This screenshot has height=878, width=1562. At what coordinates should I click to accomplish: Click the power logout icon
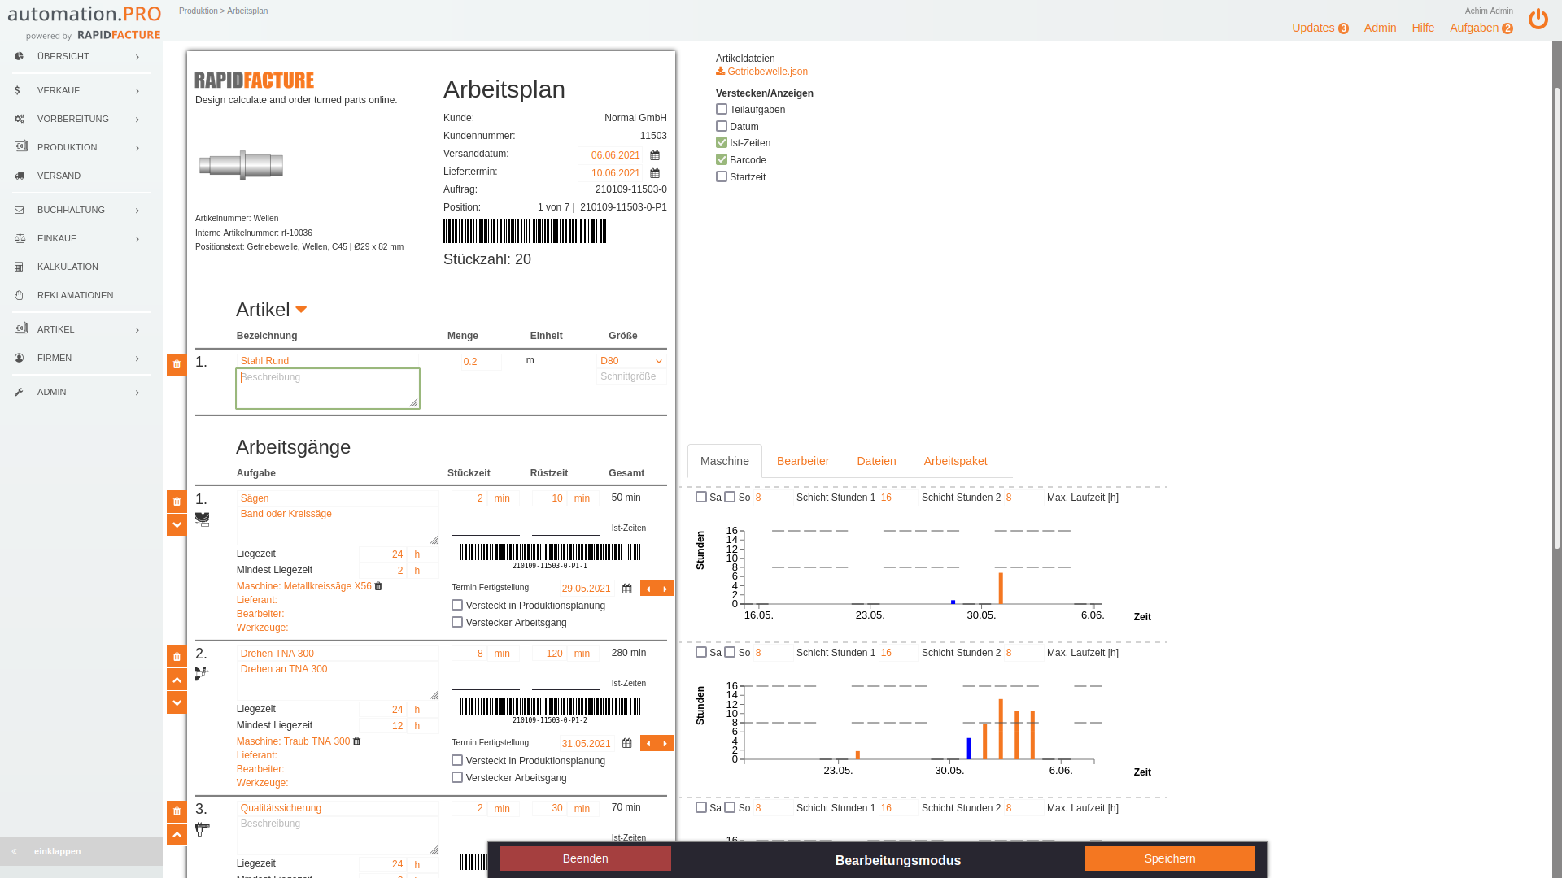coord(1538,20)
